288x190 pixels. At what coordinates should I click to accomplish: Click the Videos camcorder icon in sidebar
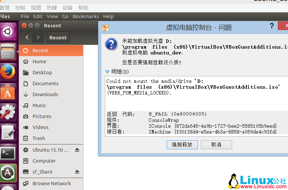tap(25, 127)
